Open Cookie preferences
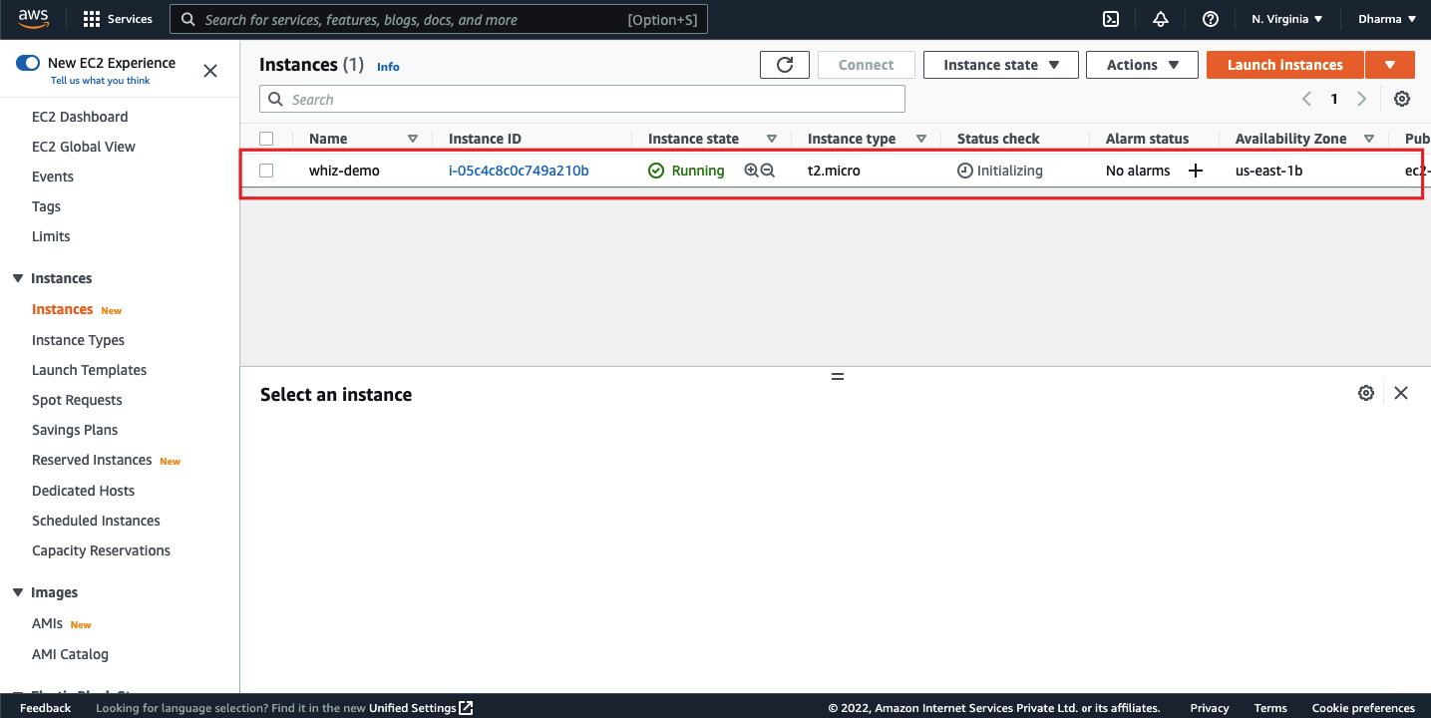 pyautogui.click(x=1363, y=708)
